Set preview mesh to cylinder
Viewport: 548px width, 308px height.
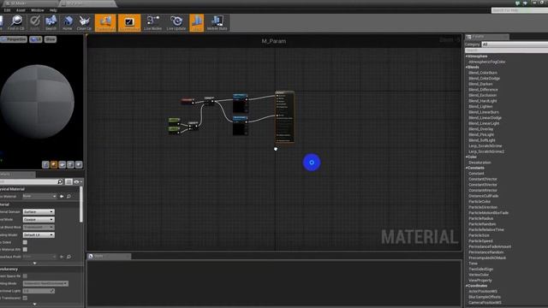coord(45,164)
